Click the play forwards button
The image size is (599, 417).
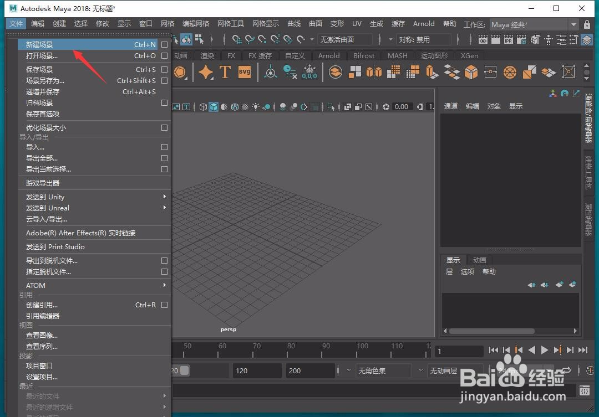(x=545, y=350)
